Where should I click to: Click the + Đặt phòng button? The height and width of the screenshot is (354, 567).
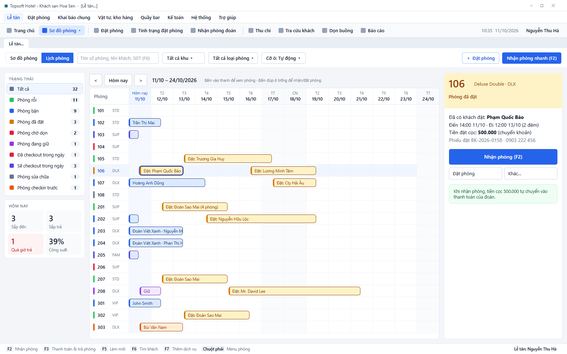pyautogui.click(x=481, y=58)
